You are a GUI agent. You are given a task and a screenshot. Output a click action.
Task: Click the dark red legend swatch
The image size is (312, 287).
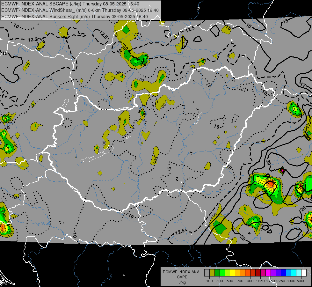pyautogui.click(x=258, y=273)
